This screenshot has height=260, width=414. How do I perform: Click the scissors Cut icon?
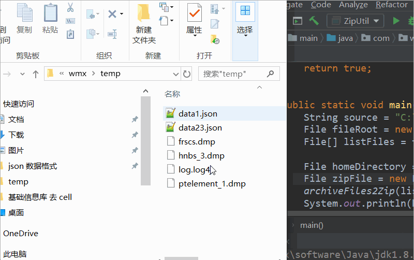(70, 8)
